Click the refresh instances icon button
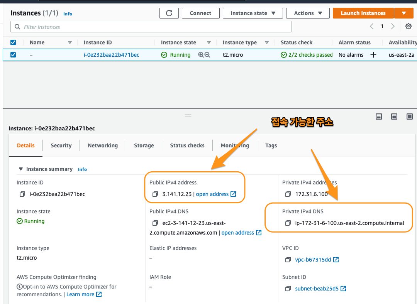 pos(169,13)
